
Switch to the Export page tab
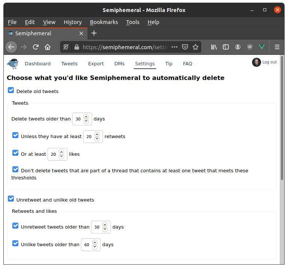(96, 64)
